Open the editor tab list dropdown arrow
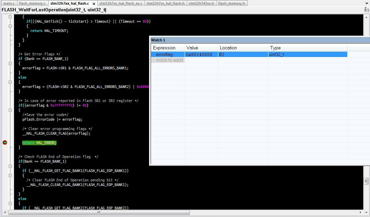The width and height of the screenshot is (370, 217). point(366,3)
